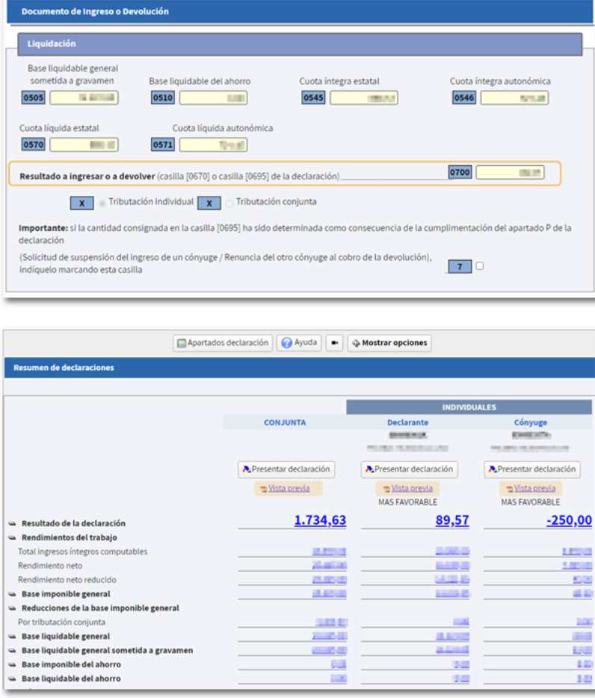Select Tributación individual radio button
595x698 pixels.
(102, 203)
